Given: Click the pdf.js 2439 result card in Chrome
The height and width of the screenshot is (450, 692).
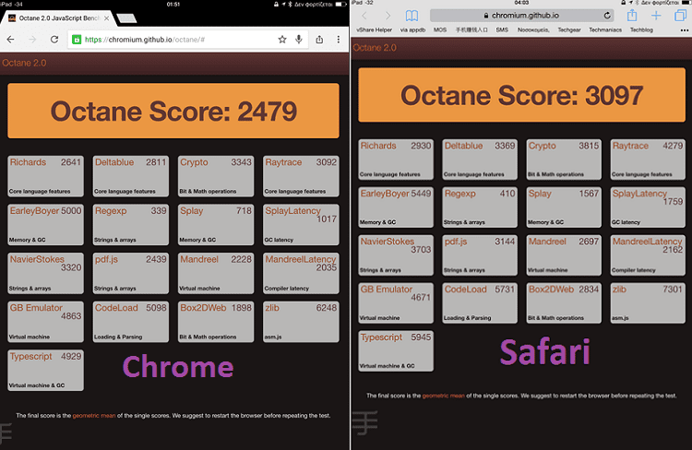Looking at the screenshot, I should click(131, 273).
